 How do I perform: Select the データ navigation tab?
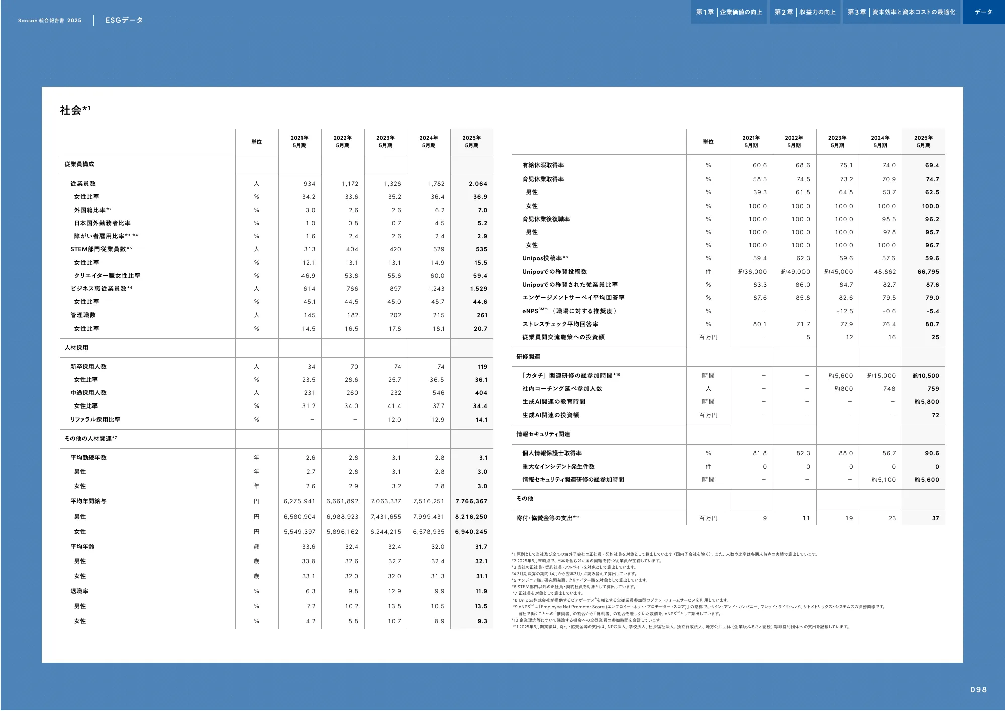click(983, 12)
